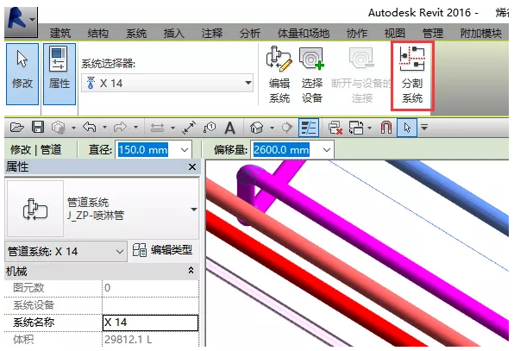Open the 管理 ribbon tab
Screen dimensions: 514x351
pos(433,33)
